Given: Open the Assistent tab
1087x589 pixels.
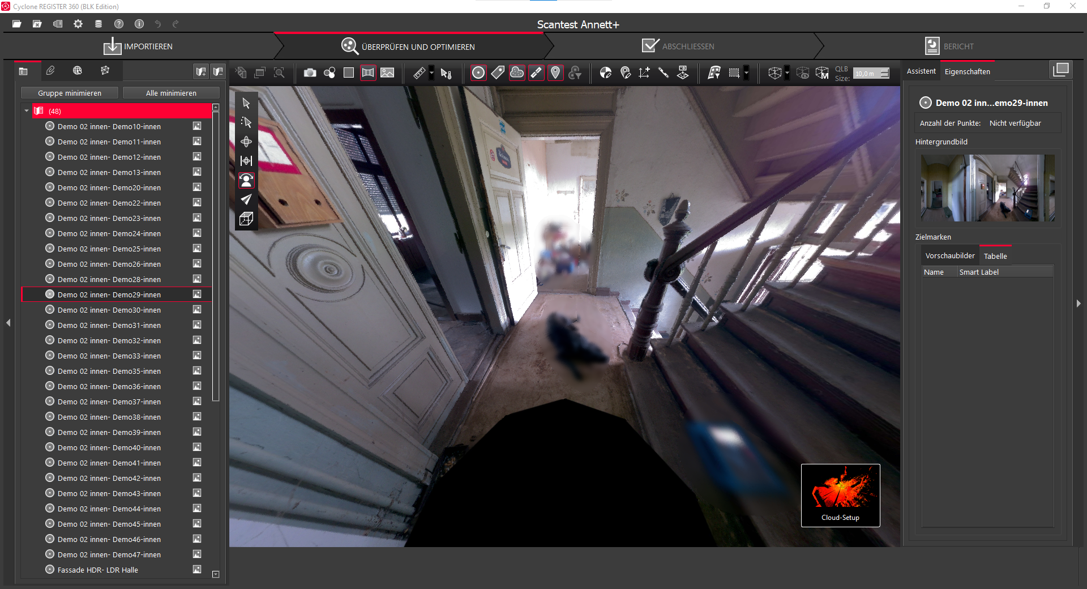Looking at the screenshot, I should pos(921,71).
